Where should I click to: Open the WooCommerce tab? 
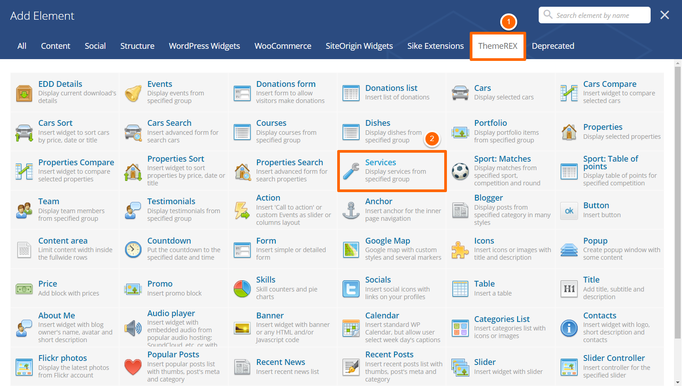[x=283, y=46]
